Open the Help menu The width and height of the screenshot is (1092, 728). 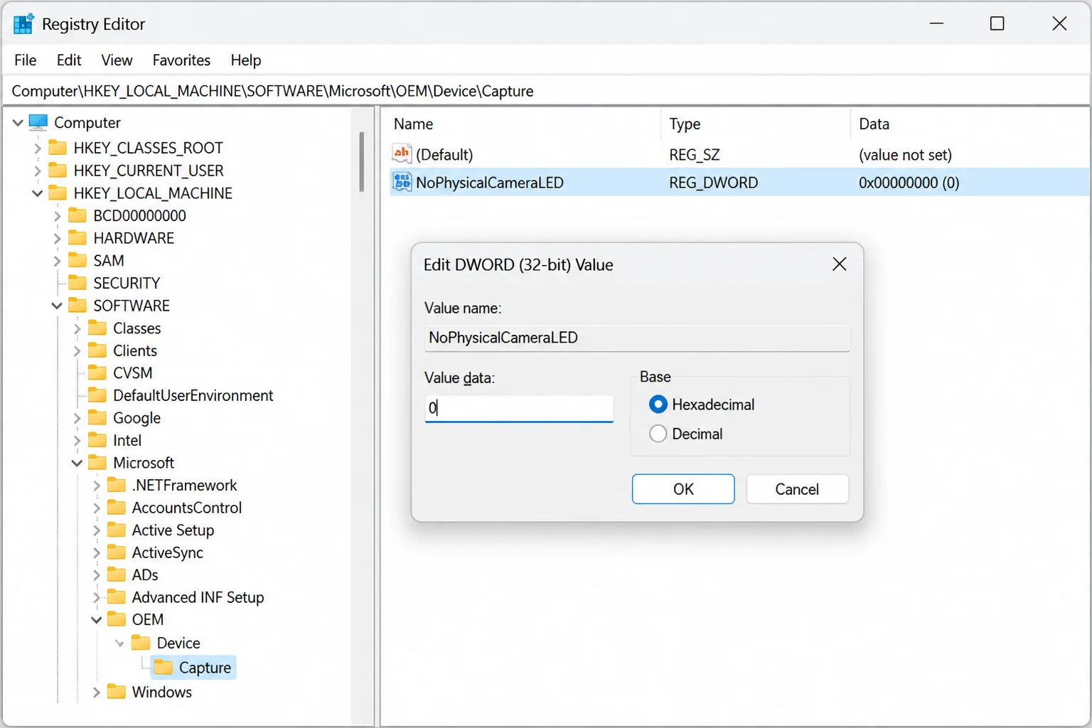pos(246,60)
